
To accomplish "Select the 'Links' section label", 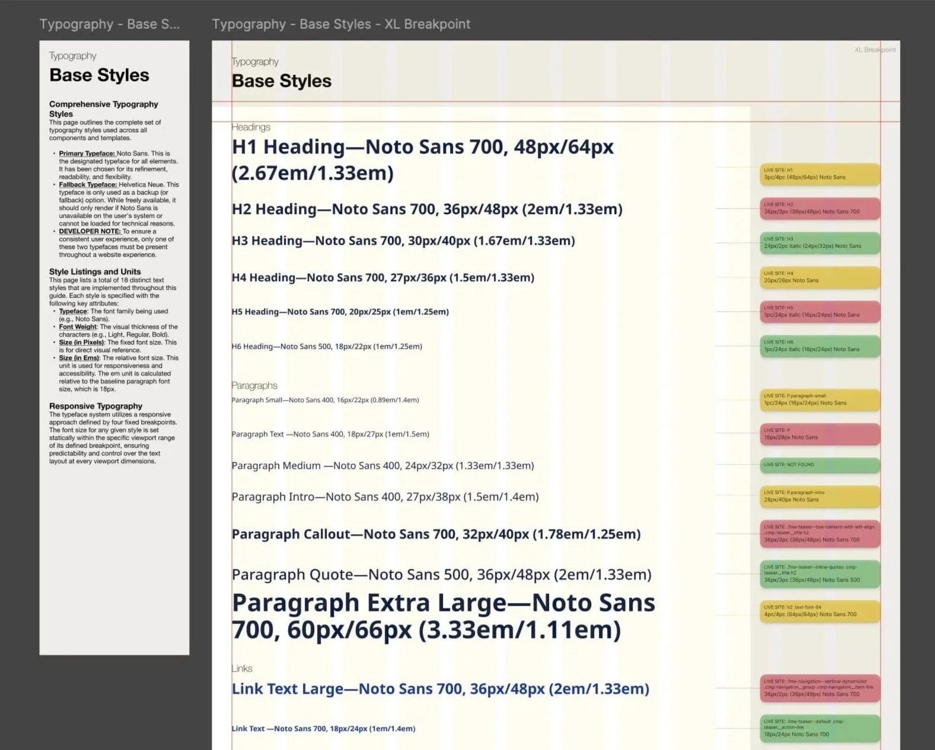I will (x=242, y=668).
